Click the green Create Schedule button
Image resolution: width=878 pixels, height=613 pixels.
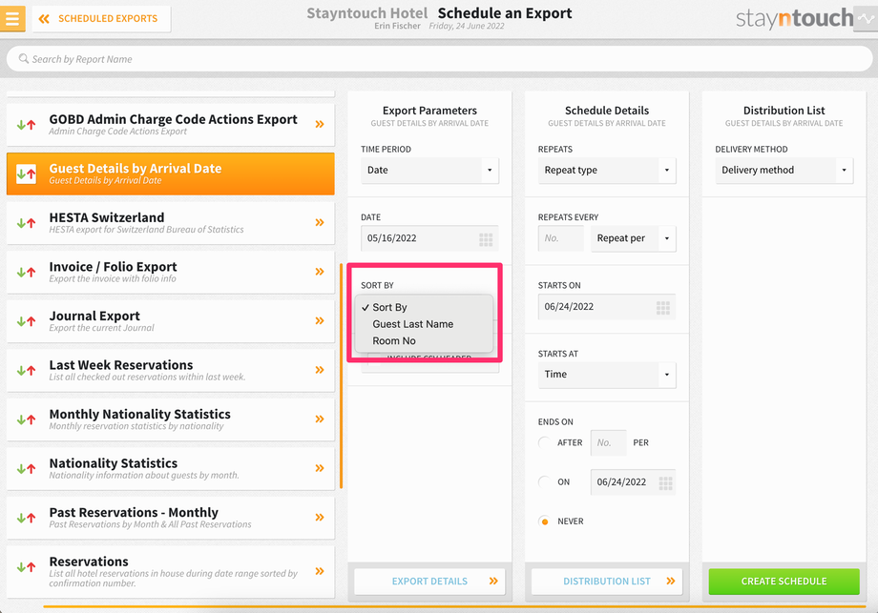coord(784,582)
